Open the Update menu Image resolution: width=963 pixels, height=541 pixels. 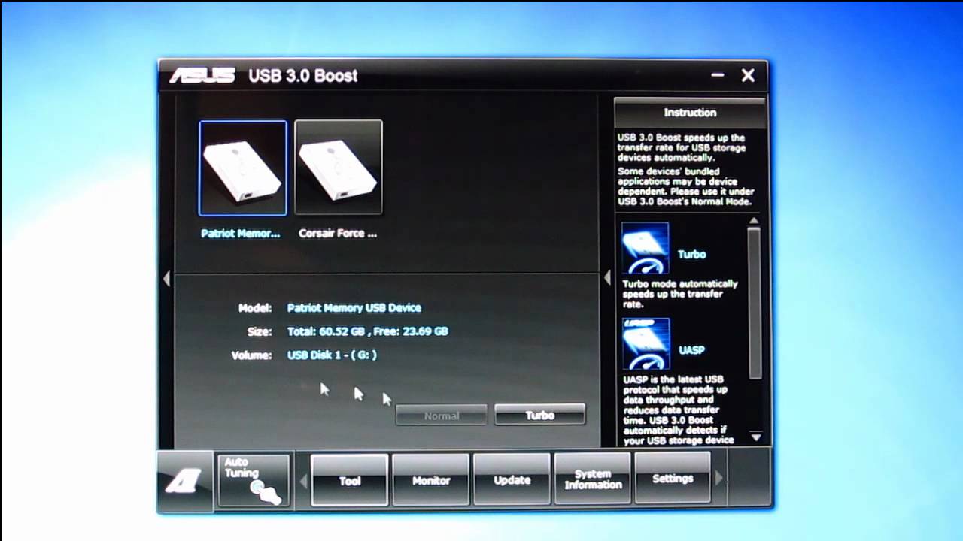coord(512,480)
